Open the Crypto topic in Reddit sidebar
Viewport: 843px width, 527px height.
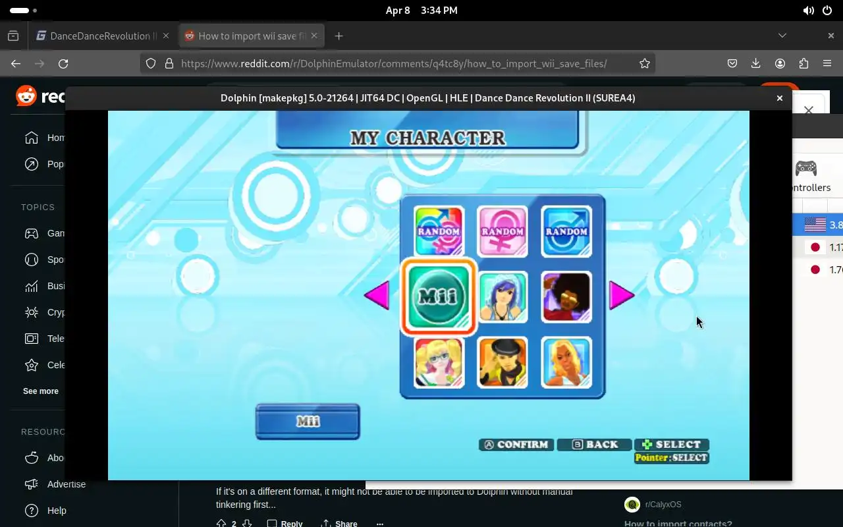43,312
